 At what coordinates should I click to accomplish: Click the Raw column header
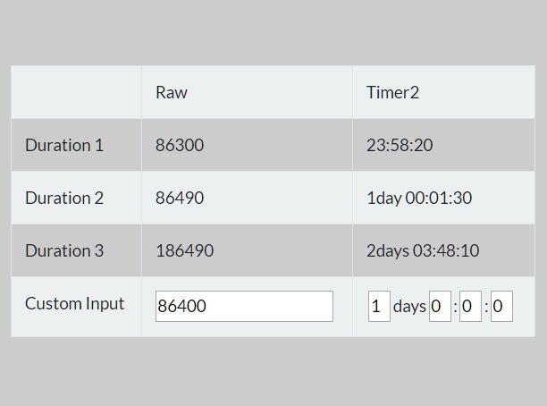172,92
